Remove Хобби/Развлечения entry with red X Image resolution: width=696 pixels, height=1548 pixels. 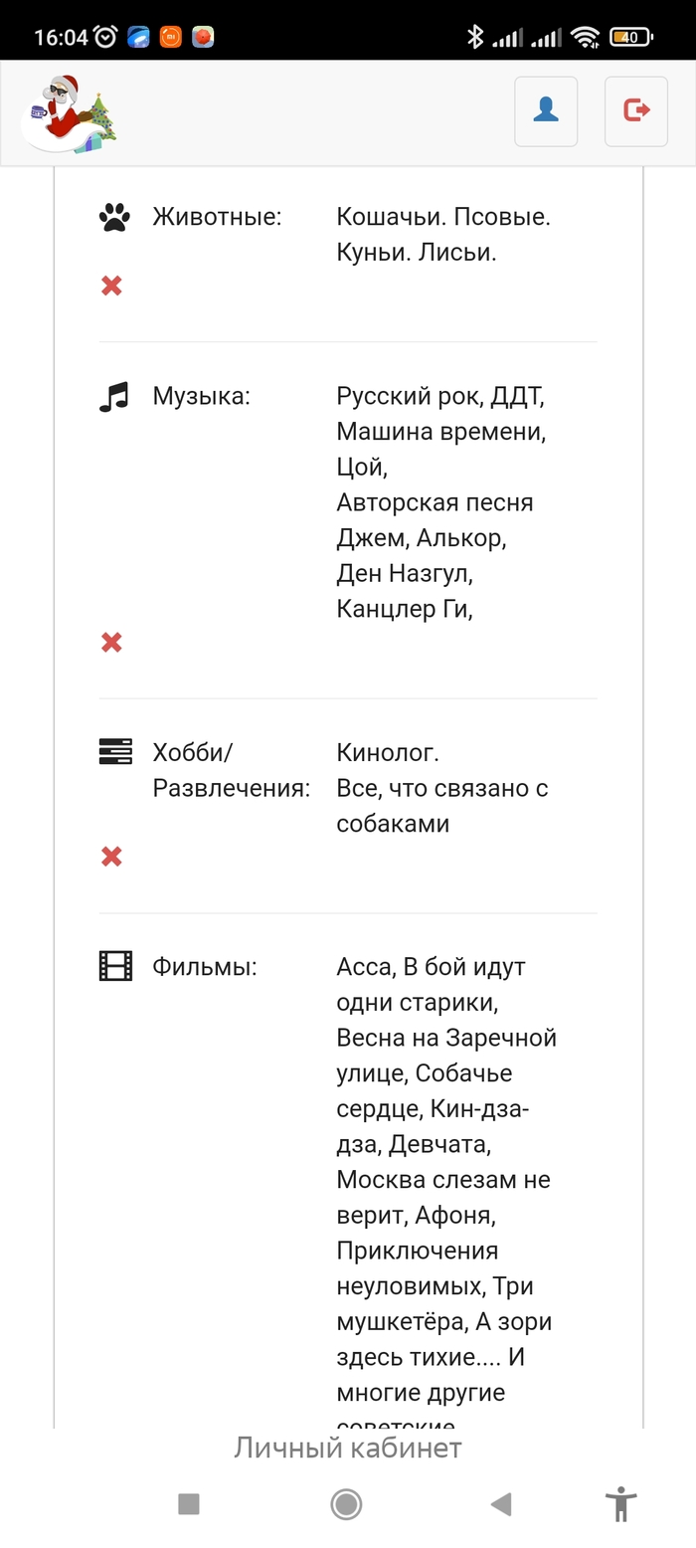(111, 857)
